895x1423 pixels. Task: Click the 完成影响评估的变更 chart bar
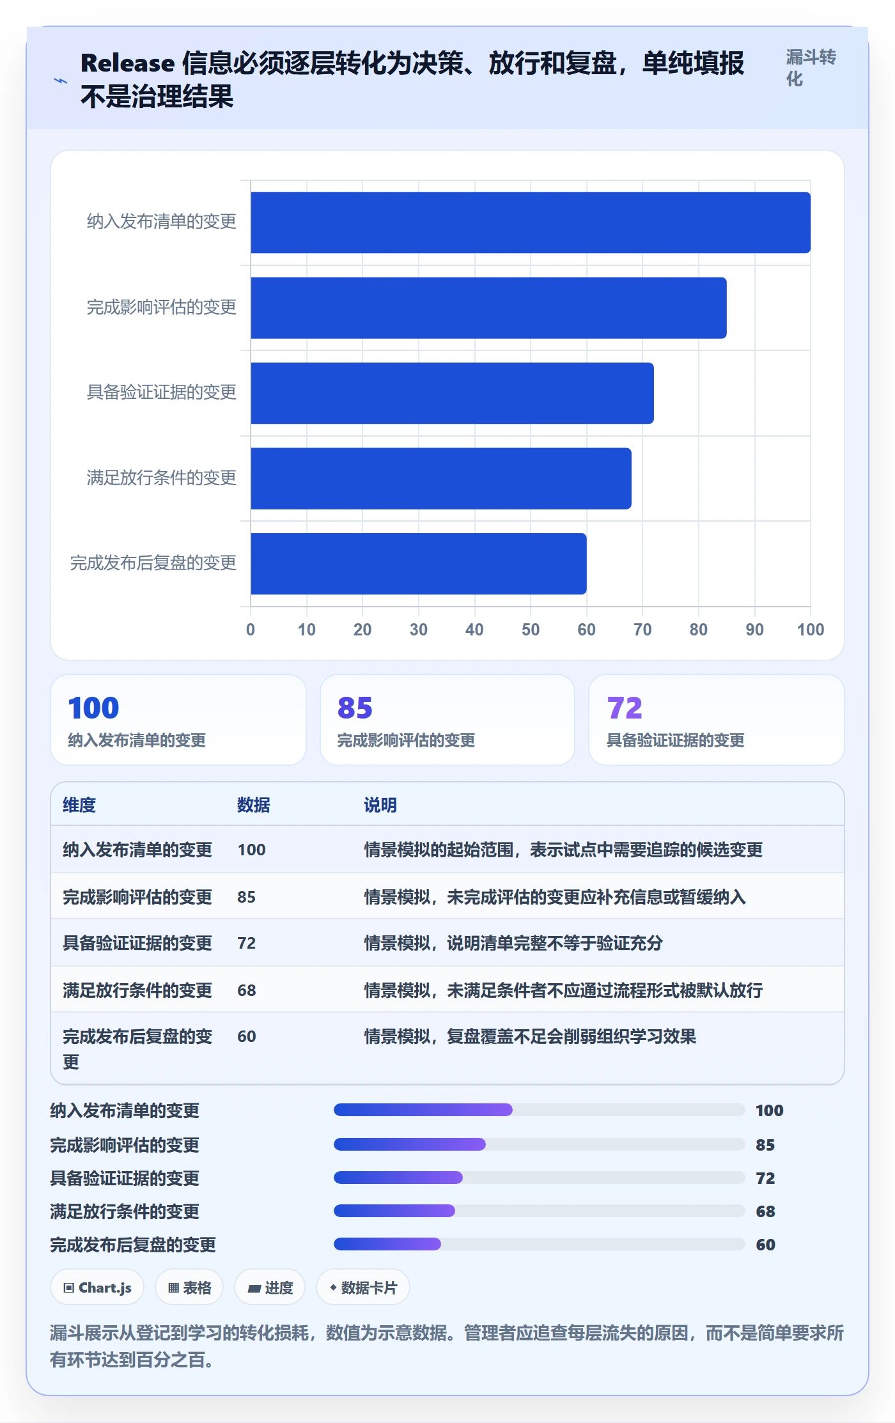pyautogui.click(x=488, y=307)
